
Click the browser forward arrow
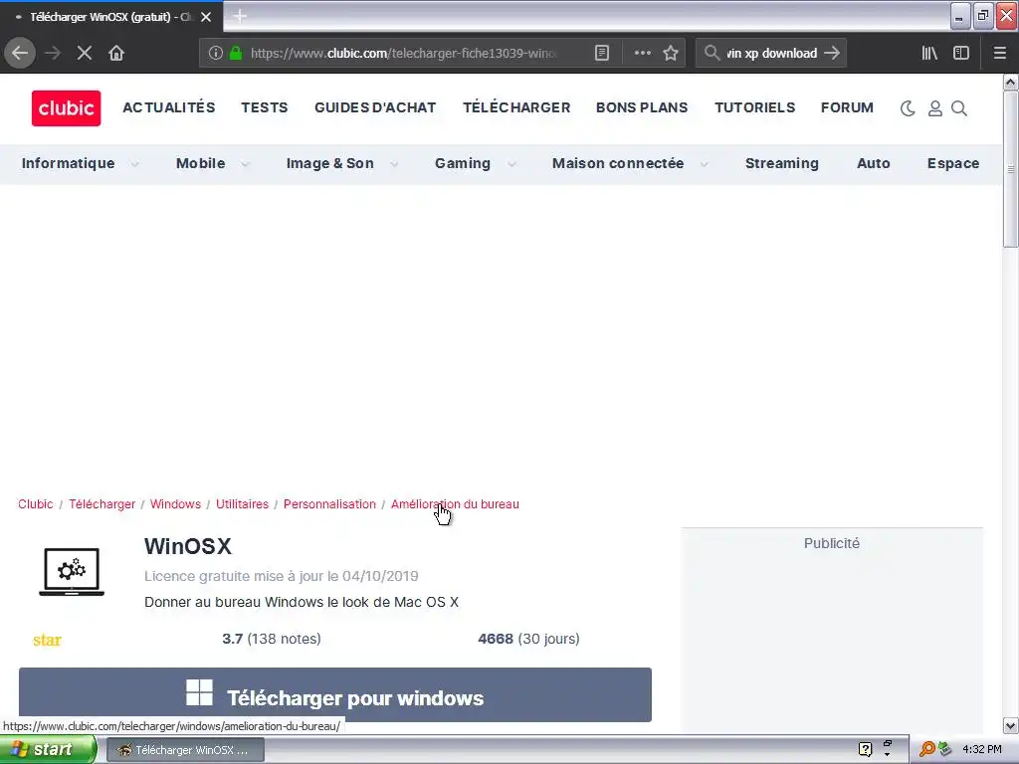tap(53, 53)
